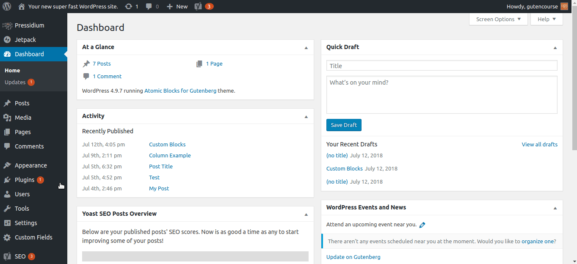Open the Posts menu label
The width and height of the screenshot is (577, 264).
click(x=22, y=103)
